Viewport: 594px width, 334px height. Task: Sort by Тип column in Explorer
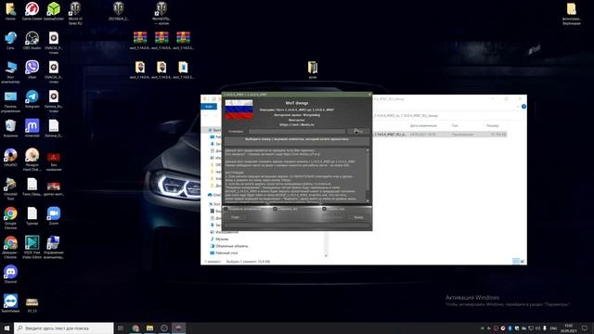click(x=455, y=125)
